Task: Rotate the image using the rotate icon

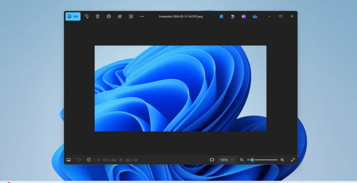Action: pyautogui.click(x=87, y=16)
